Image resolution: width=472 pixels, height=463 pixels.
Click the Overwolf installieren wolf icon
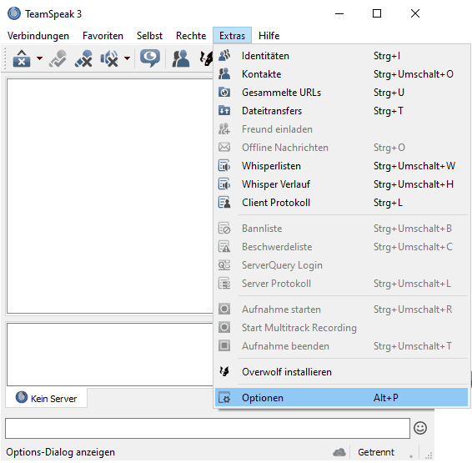pyautogui.click(x=224, y=372)
